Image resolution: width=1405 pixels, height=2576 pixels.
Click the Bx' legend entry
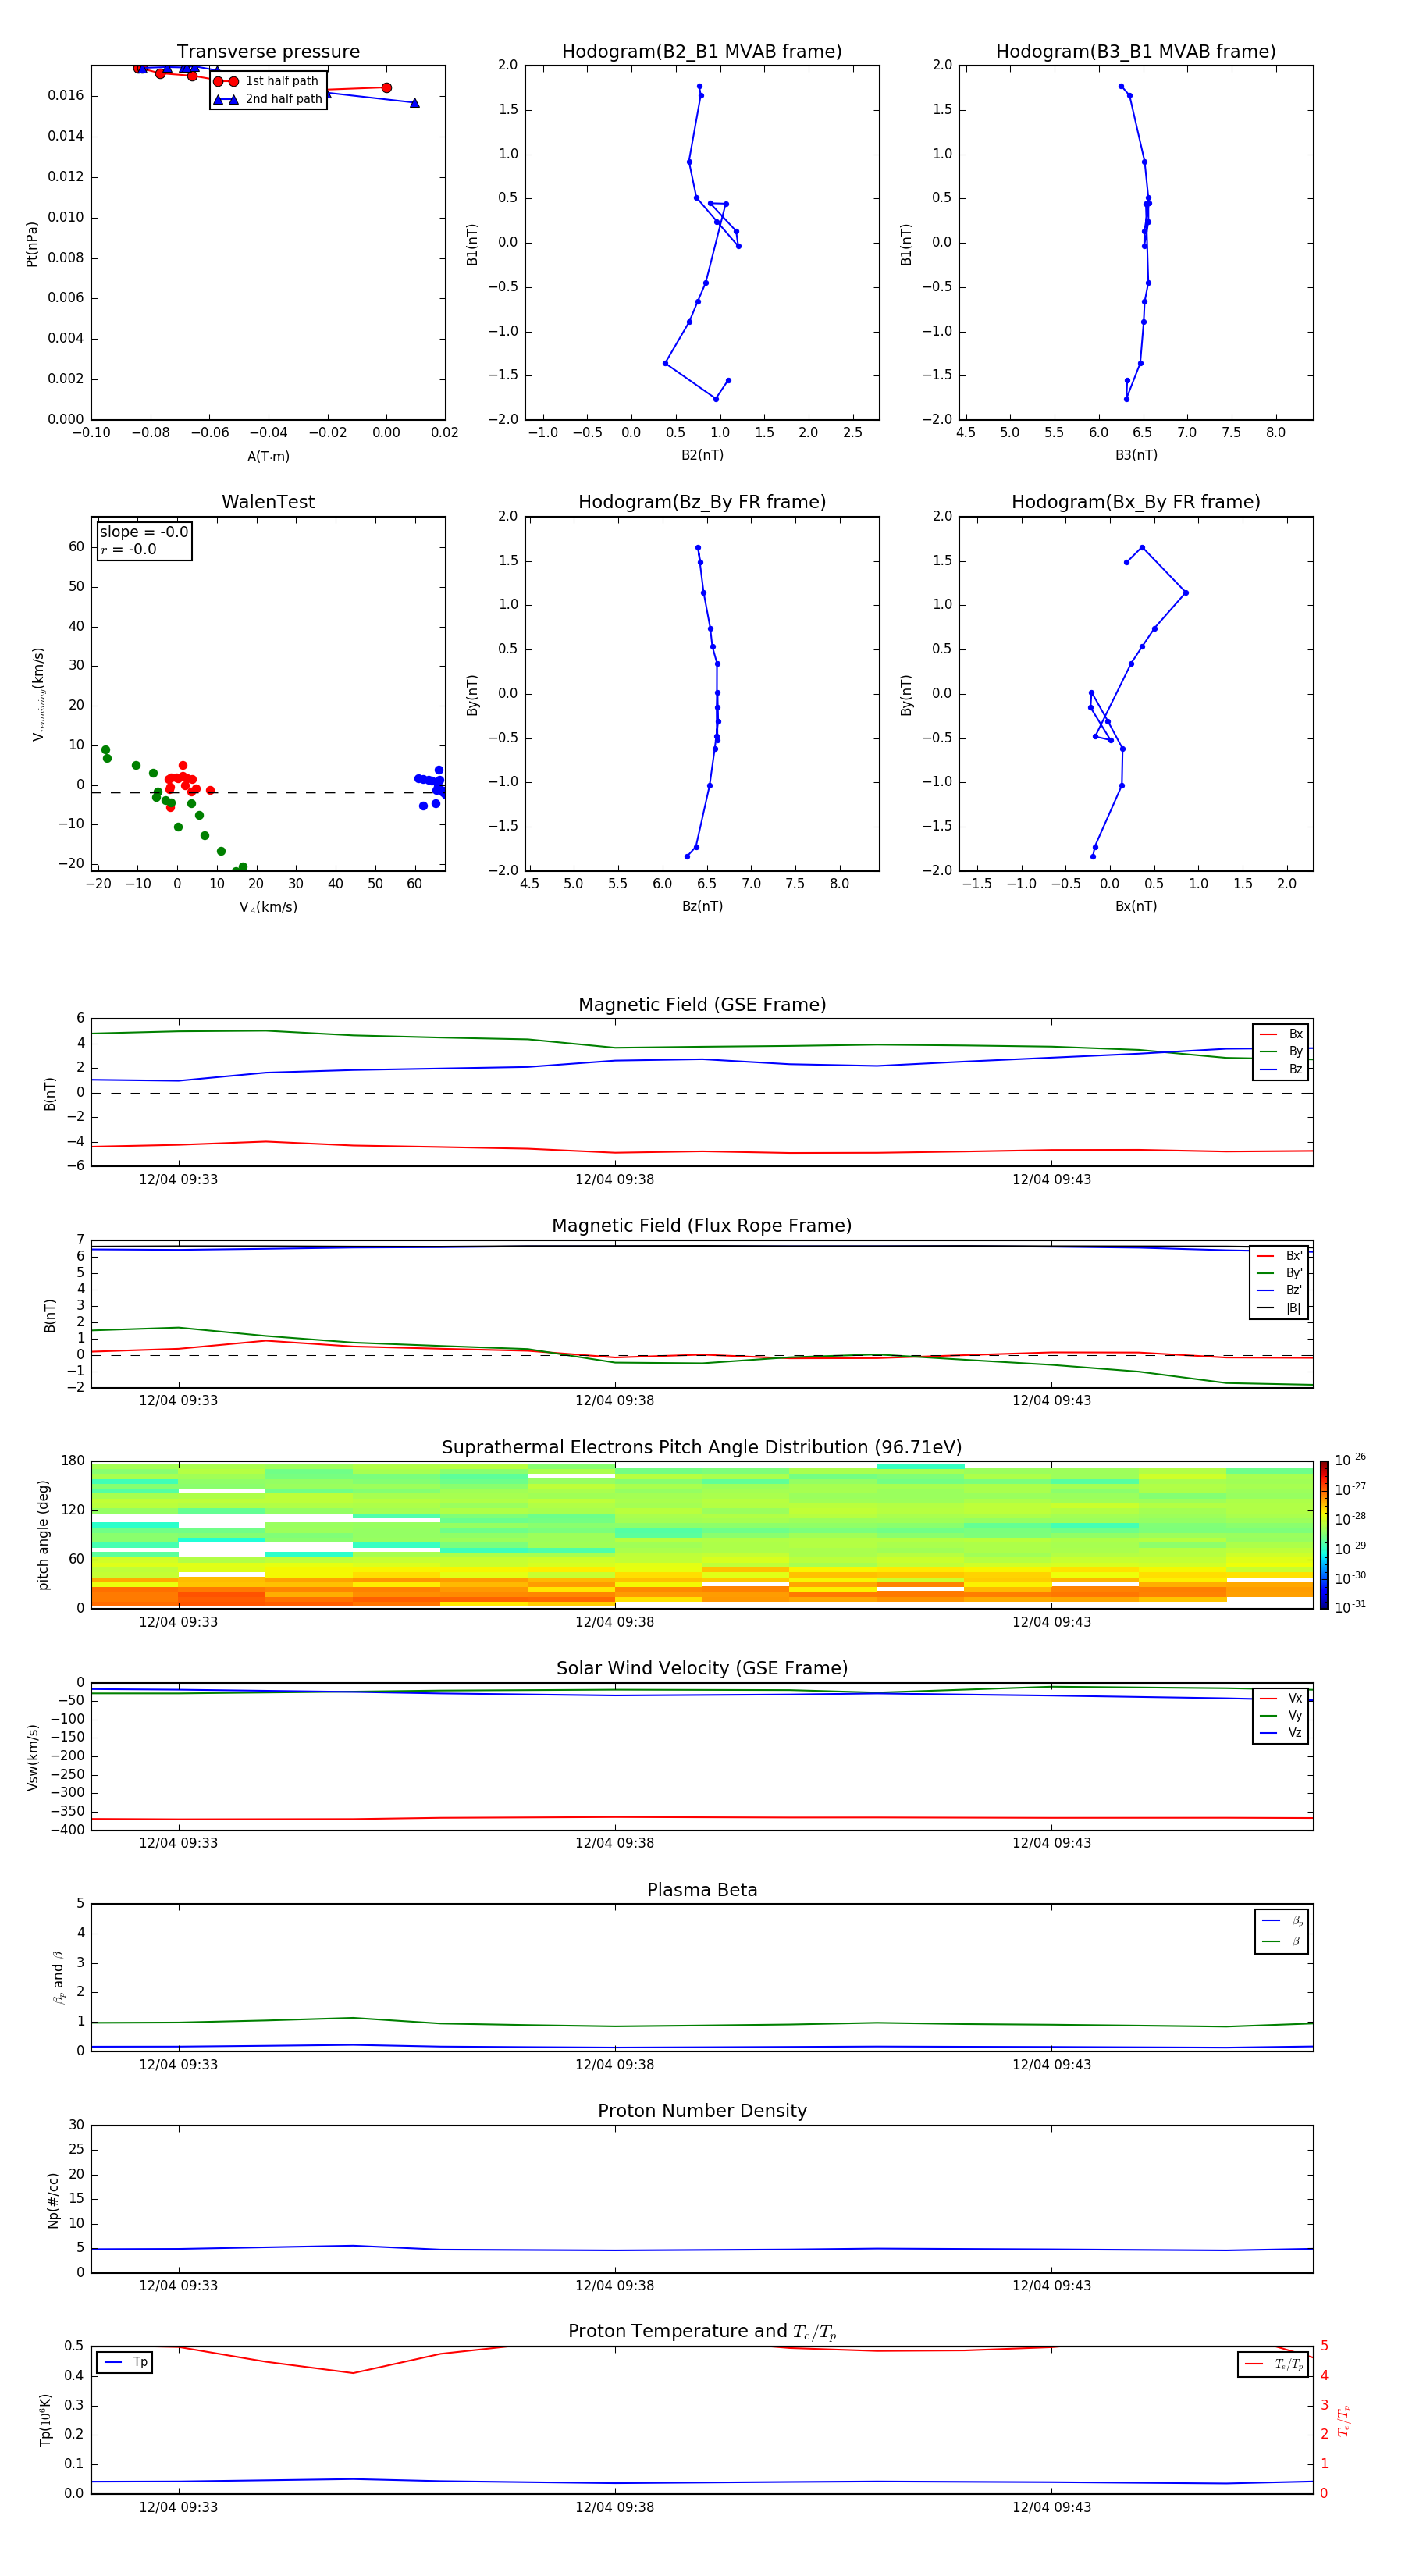(1279, 1256)
